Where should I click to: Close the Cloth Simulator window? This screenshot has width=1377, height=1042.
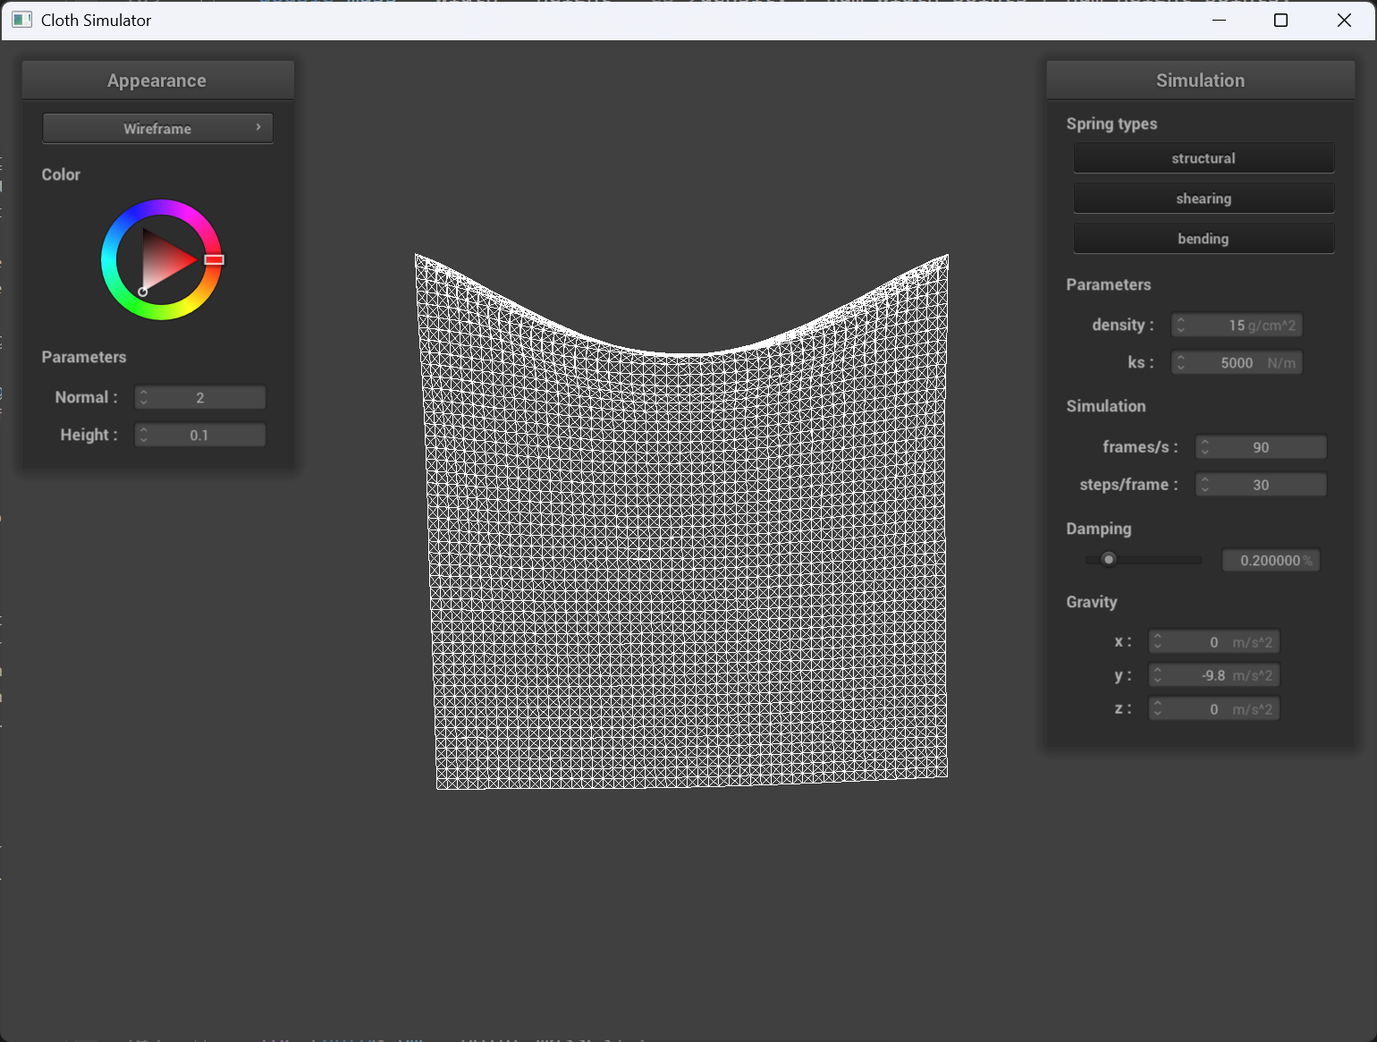point(1344,20)
